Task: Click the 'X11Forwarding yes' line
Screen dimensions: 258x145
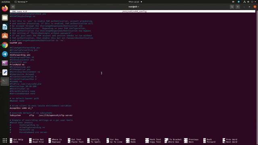Action: click(20, 55)
